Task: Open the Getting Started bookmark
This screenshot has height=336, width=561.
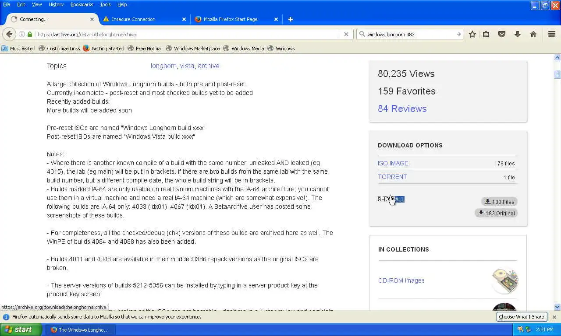Action: 103,49
